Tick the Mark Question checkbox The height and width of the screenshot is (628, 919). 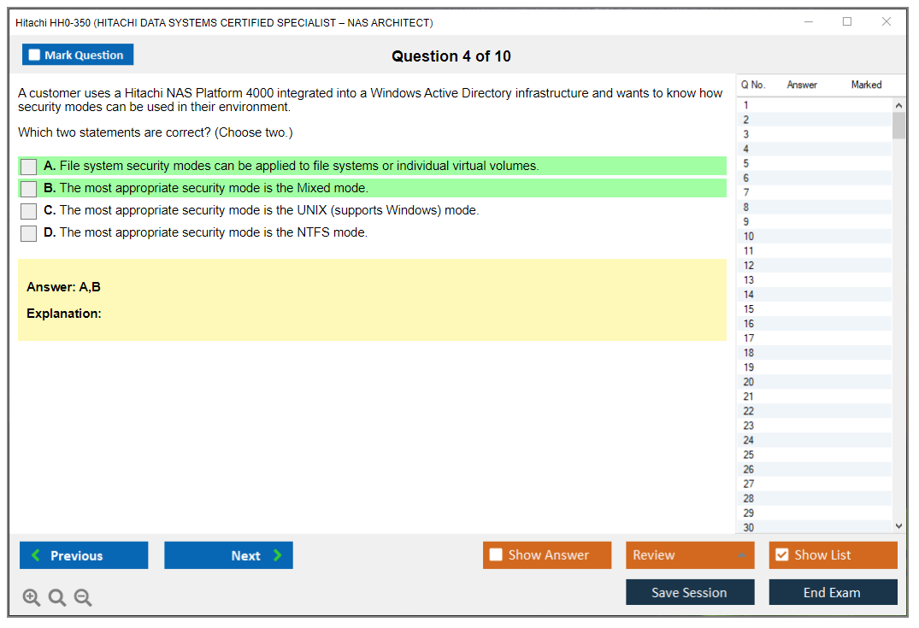click(x=35, y=56)
